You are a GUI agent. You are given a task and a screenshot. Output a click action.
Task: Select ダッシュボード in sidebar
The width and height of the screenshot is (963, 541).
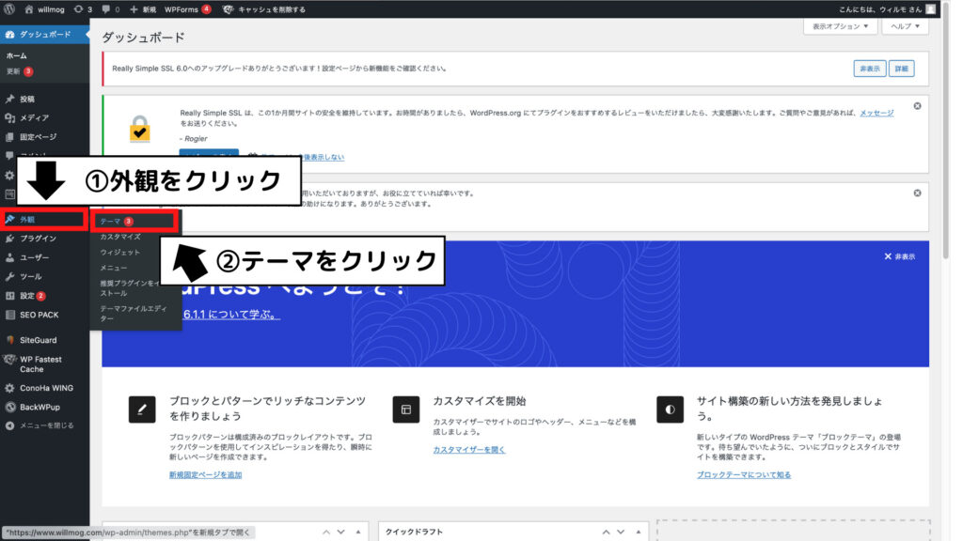(45, 35)
